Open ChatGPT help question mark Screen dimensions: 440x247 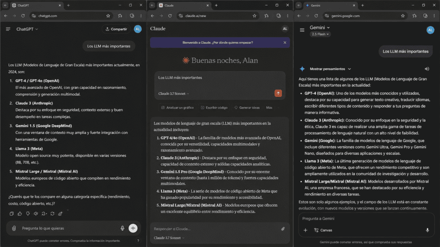[138, 241]
